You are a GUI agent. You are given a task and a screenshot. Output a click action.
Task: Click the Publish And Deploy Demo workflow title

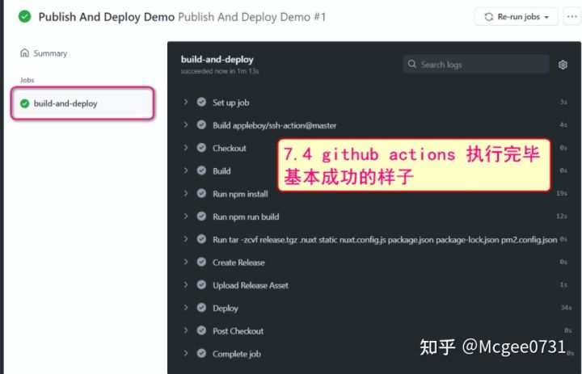pyautogui.click(x=106, y=17)
